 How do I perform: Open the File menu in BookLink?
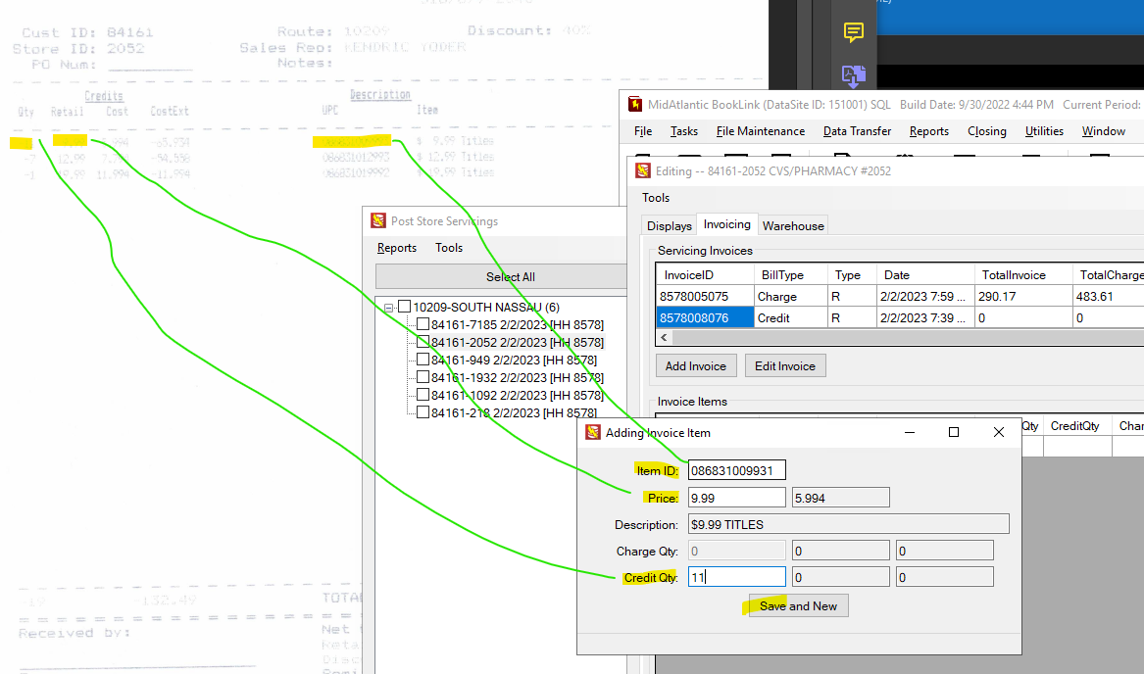(643, 131)
